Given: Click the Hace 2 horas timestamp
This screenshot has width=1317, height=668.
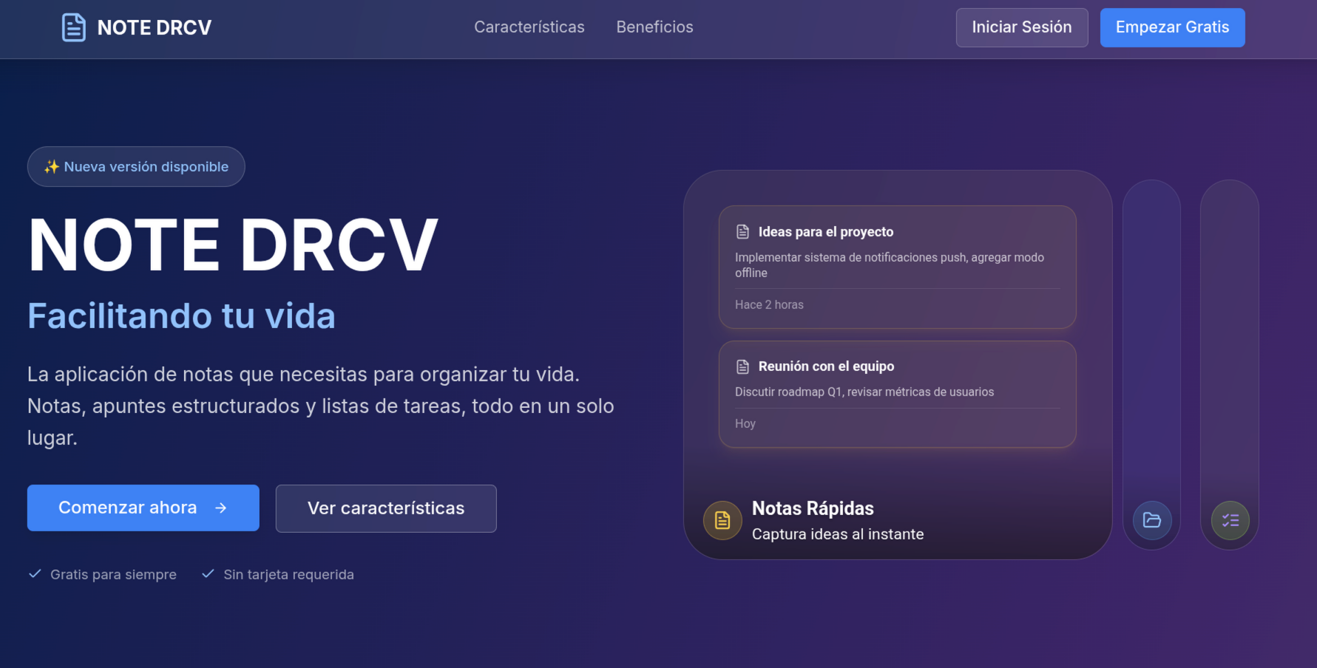Looking at the screenshot, I should 769,304.
